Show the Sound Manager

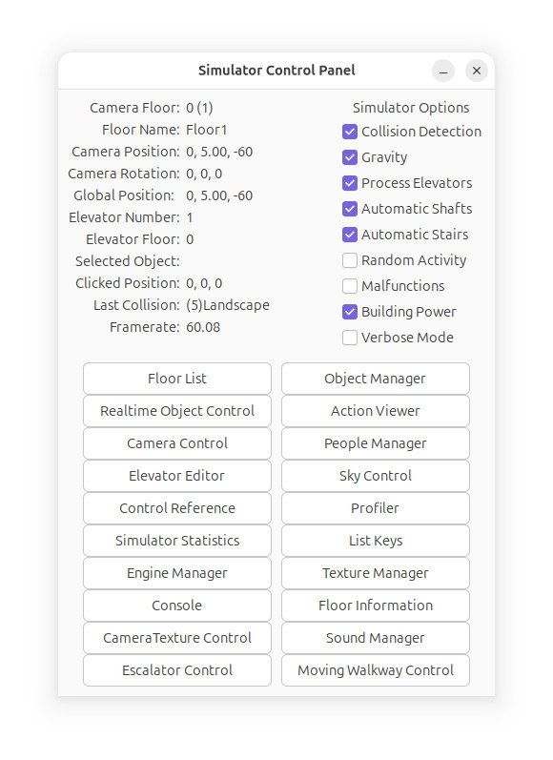375,638
